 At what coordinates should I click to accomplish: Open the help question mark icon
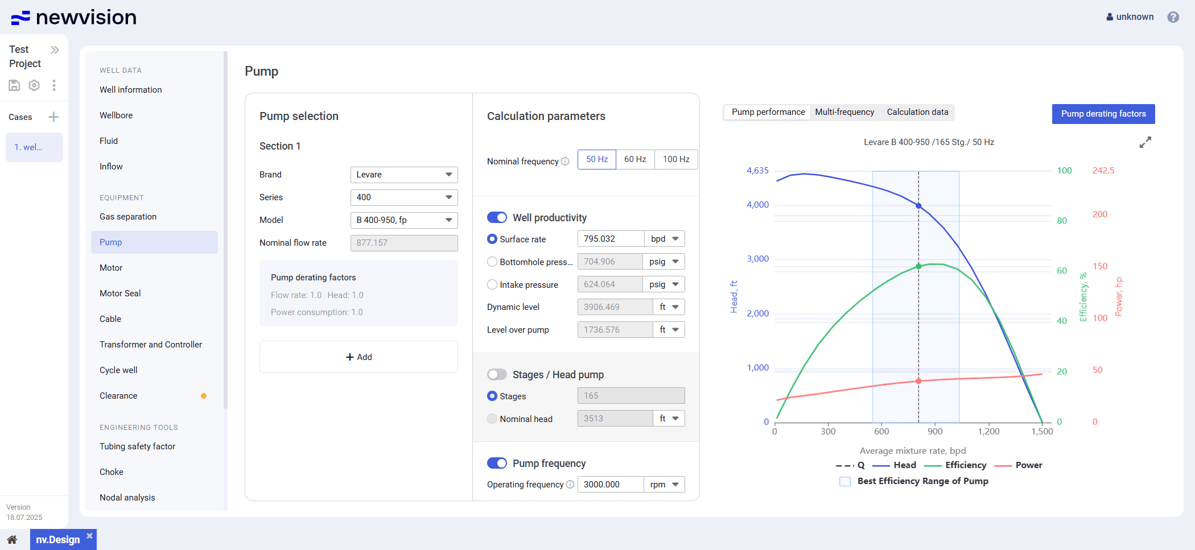tap(1173, 17)
